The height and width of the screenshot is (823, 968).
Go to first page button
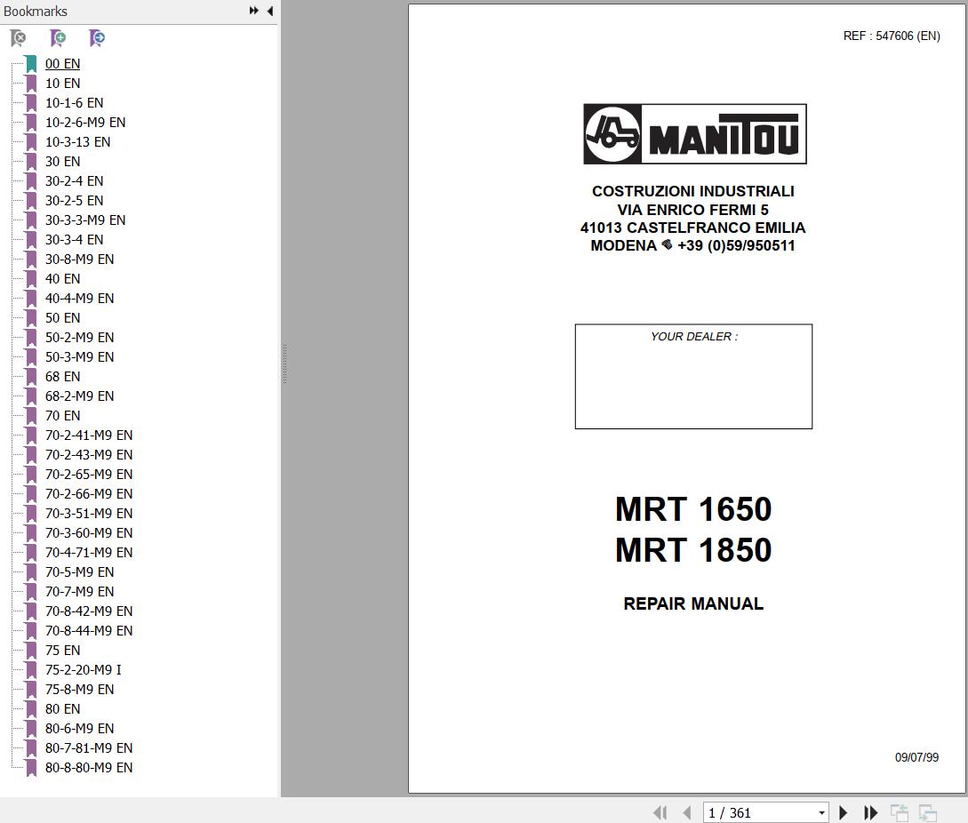pyautogui.click(x=660, y=812)
